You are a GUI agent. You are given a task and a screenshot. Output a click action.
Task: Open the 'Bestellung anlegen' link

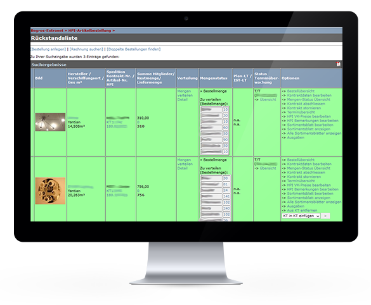tap(48, 49)
